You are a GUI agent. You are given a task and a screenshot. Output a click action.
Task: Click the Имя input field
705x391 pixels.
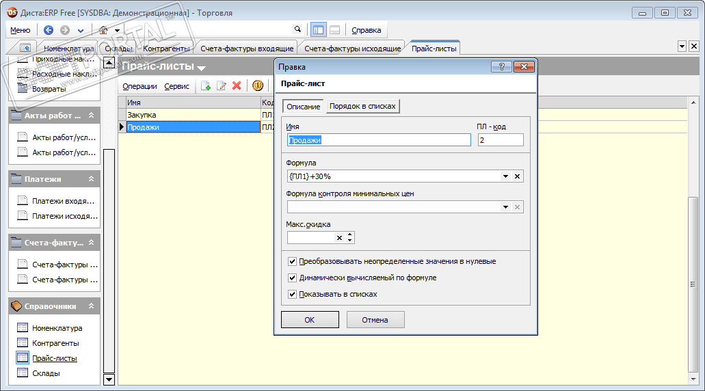tap(379, 140)
